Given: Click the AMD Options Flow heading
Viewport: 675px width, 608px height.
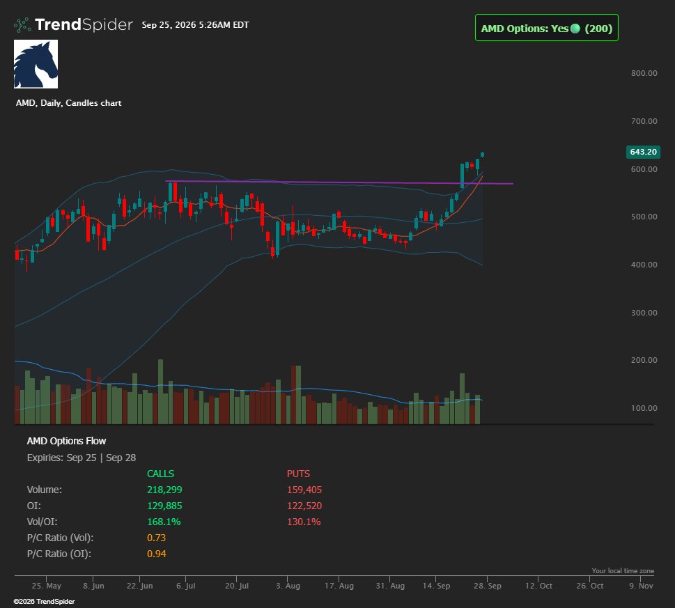Looking at the screenshot, I should [x=66, y=441].
